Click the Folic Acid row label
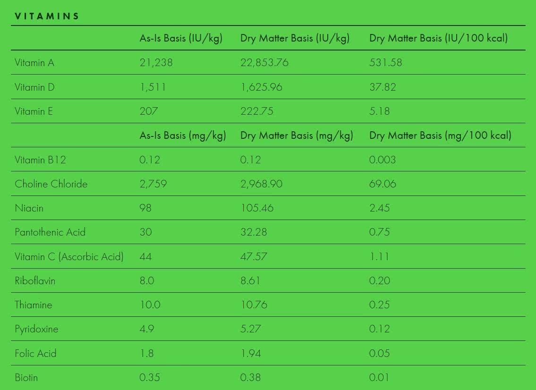 (35, 353)
